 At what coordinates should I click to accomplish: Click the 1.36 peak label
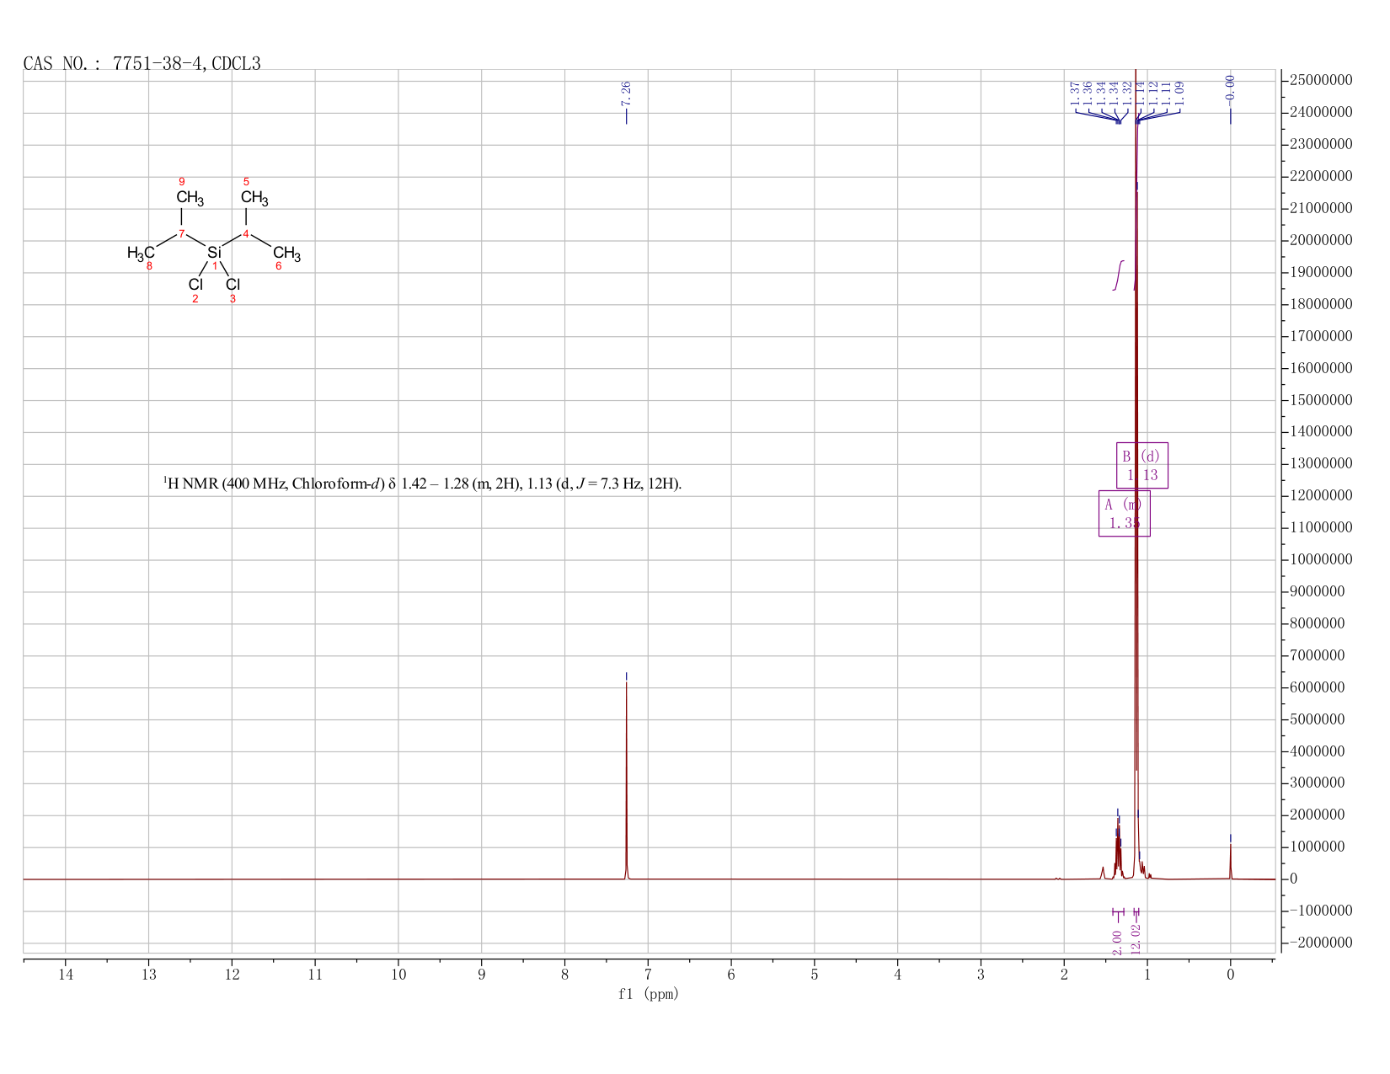click(1088, 94)
